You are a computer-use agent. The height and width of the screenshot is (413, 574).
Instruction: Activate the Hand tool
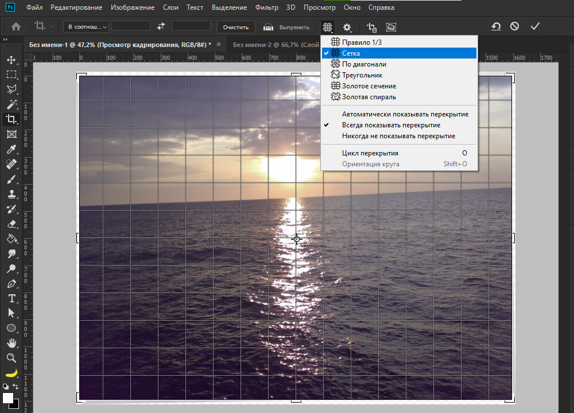click(x=11, y=343)
